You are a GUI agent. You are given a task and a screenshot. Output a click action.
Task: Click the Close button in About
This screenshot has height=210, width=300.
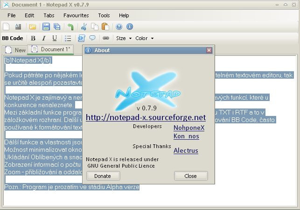click(x=191, y=176)
